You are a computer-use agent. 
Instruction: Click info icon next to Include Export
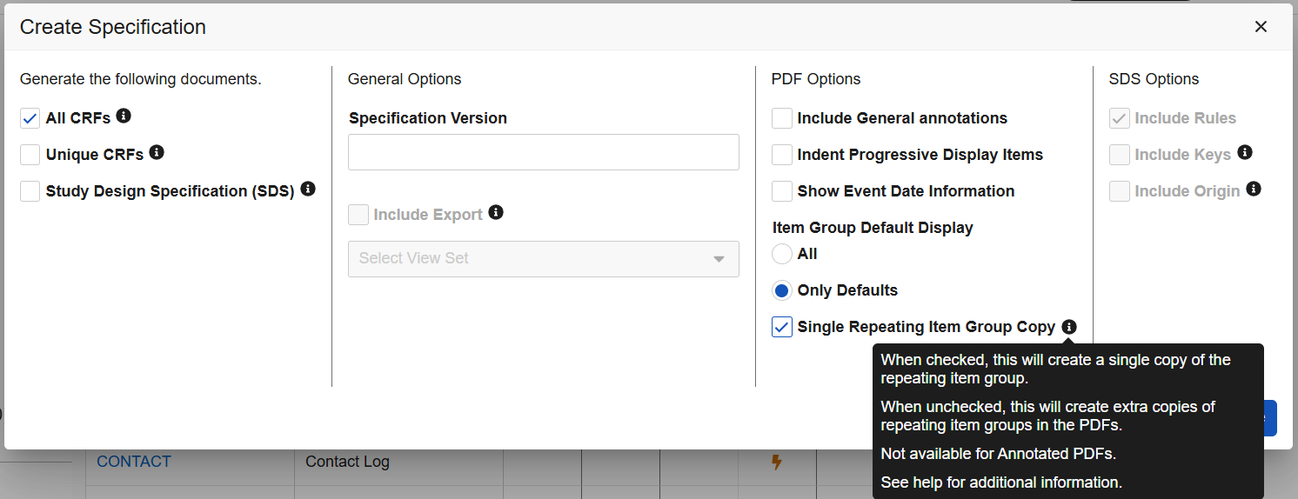496,212
